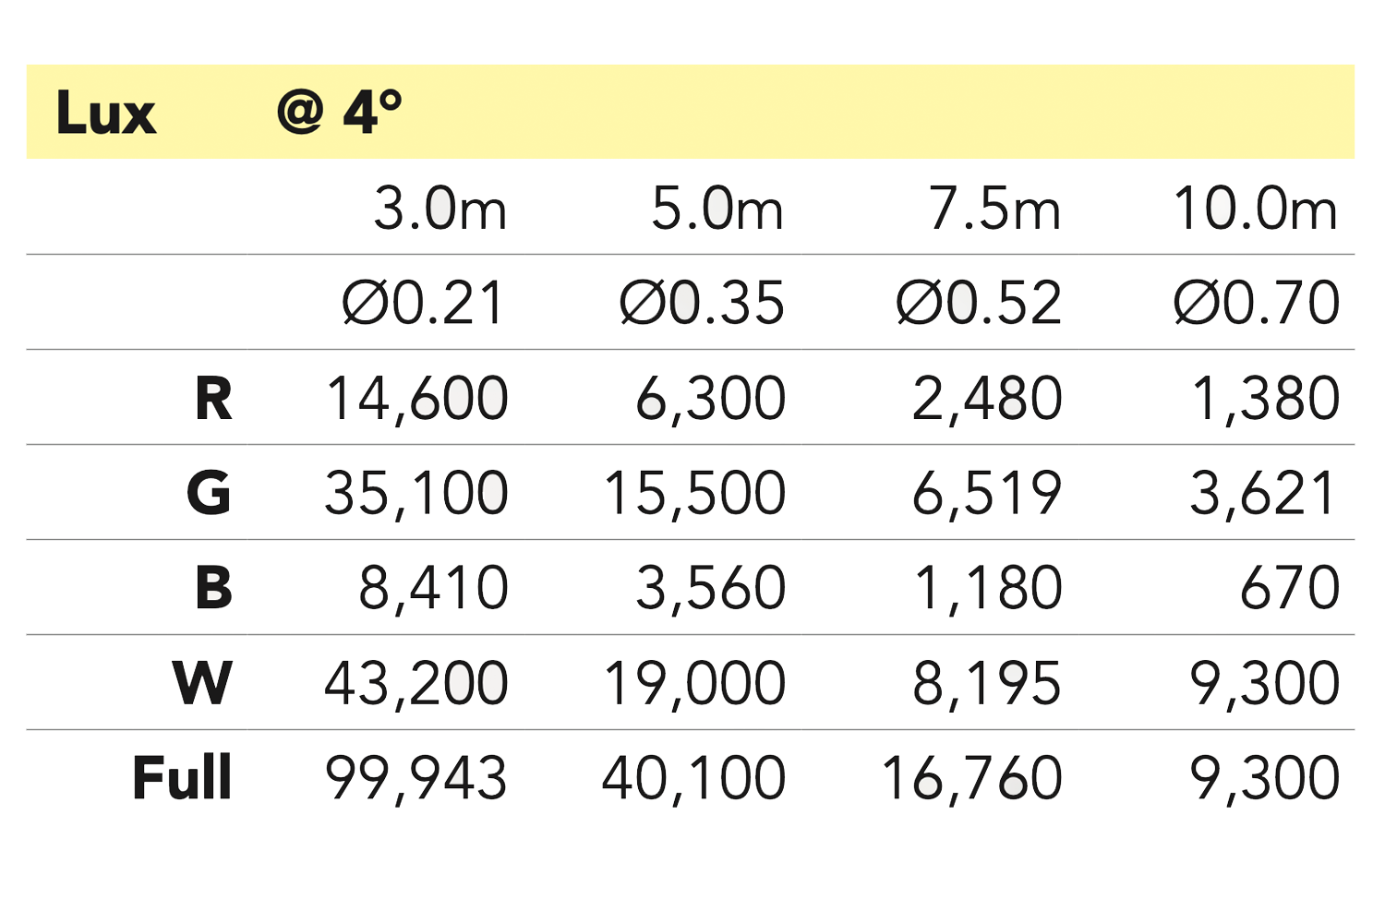Click the 14,600 value in the R row
1385x923 pixels.
[x=416, y=399]
